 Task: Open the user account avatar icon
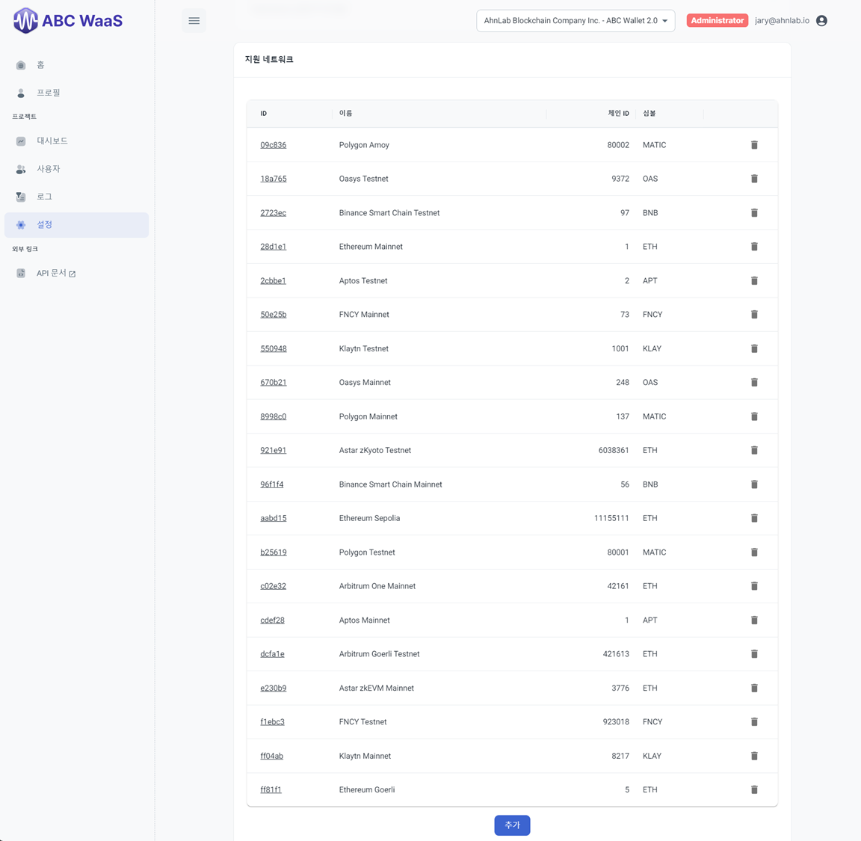point(821,21)
